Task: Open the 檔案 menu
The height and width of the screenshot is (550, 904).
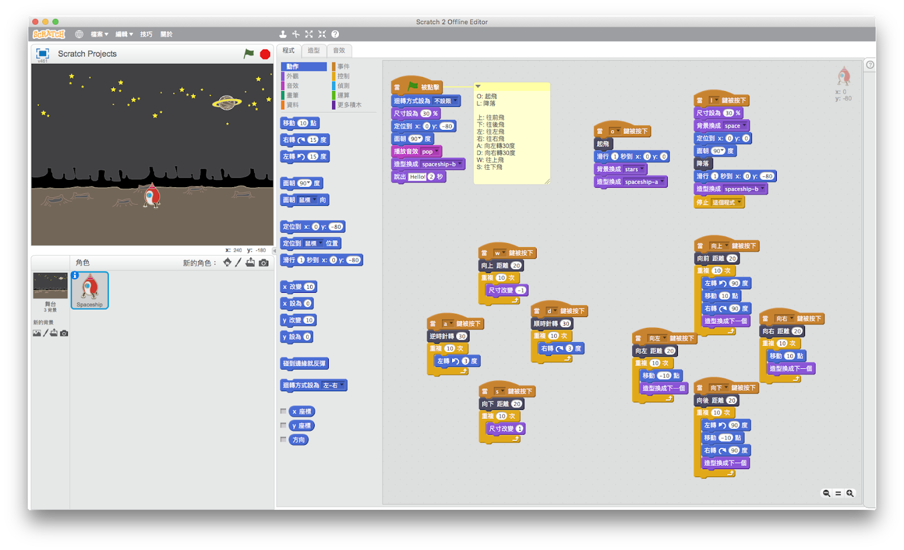Action: click(98, 34)
